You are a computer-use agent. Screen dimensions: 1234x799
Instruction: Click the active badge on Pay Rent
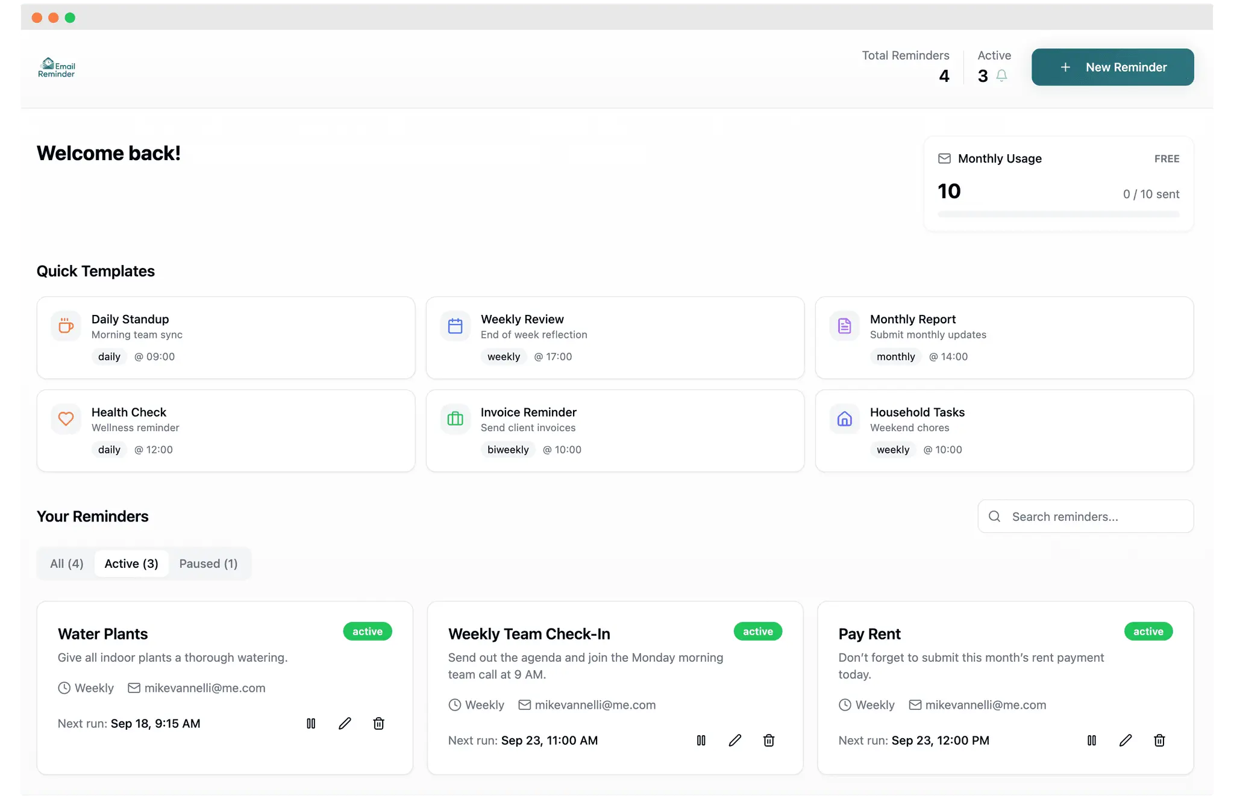click(1148, 632)
